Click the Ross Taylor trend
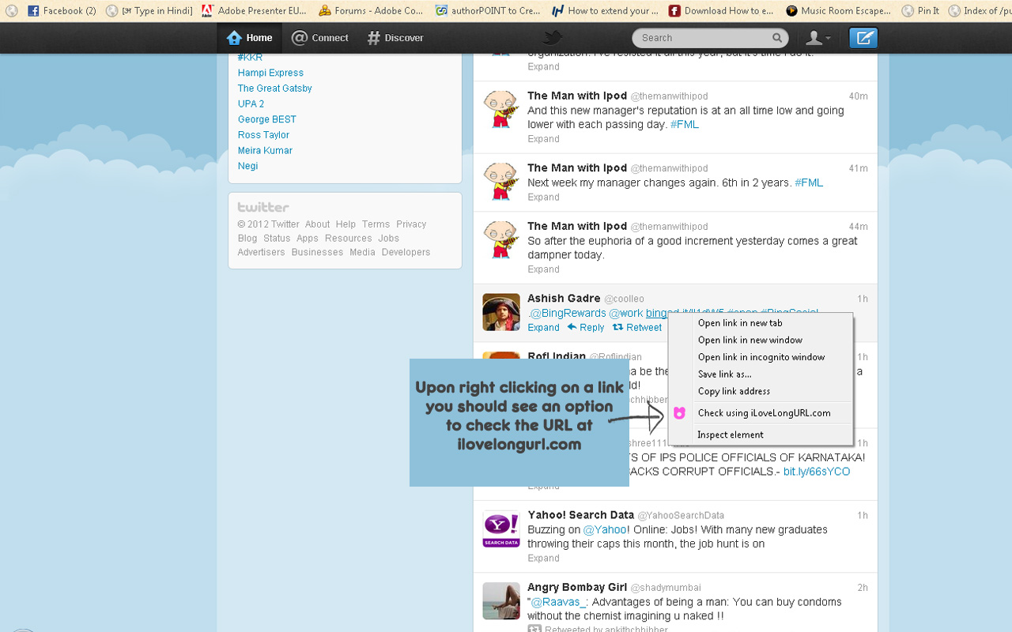The image size is (1012, 632). (x=263, y=135)
